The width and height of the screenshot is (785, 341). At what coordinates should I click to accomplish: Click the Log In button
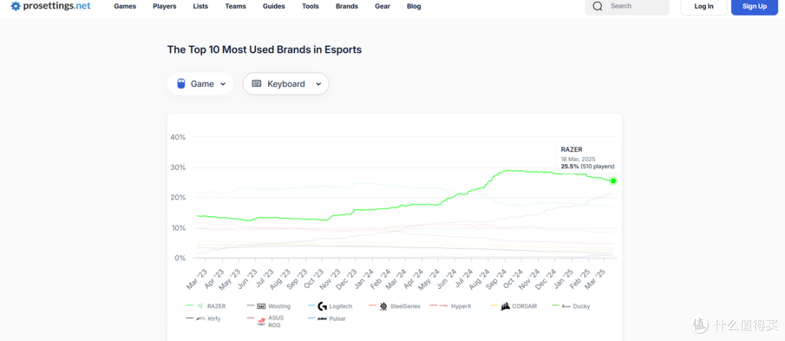click(x=703, y=7)
